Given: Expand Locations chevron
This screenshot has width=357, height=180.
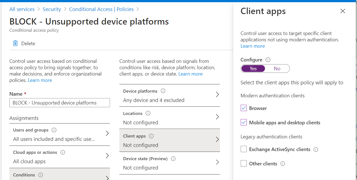Looking at the screenshot, I should click(x=217, y=117).
